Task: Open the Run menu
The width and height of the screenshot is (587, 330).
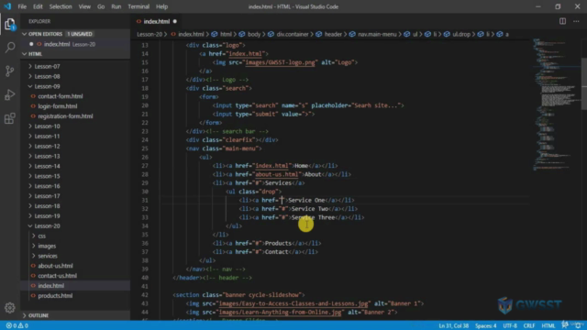Action: (x=116, y=6)
